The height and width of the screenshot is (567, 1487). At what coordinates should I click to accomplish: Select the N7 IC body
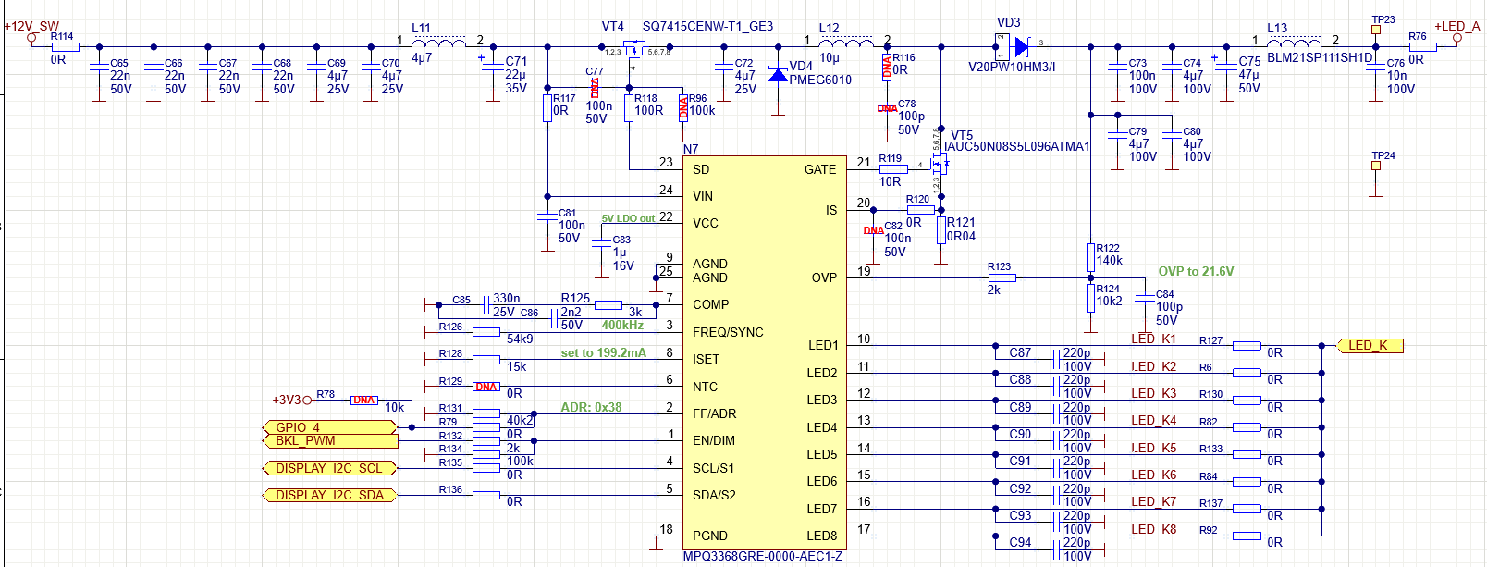click(765, 353)
